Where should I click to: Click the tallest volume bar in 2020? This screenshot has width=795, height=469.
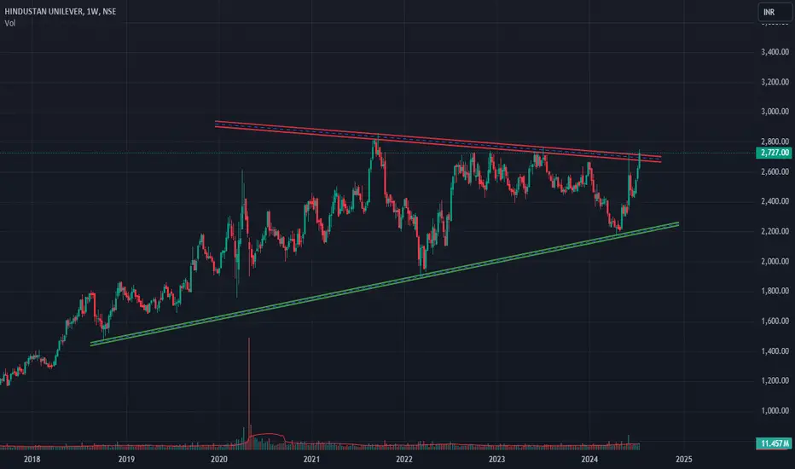point(249,393)
